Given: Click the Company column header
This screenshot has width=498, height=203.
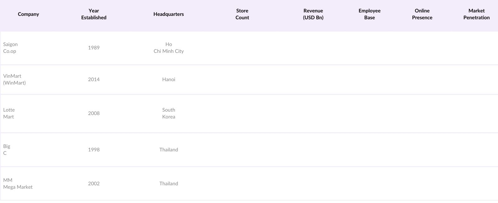Looking at the screenshot, I should tap(28, 14).
